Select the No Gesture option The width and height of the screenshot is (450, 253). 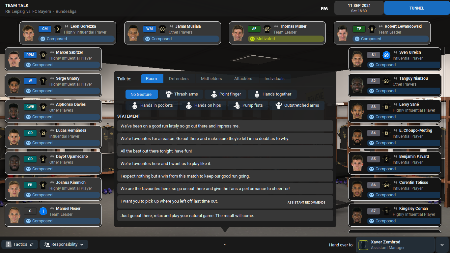[x=142, y=94]
